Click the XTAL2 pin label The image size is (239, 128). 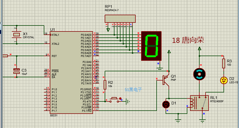[x=55, y=44]
